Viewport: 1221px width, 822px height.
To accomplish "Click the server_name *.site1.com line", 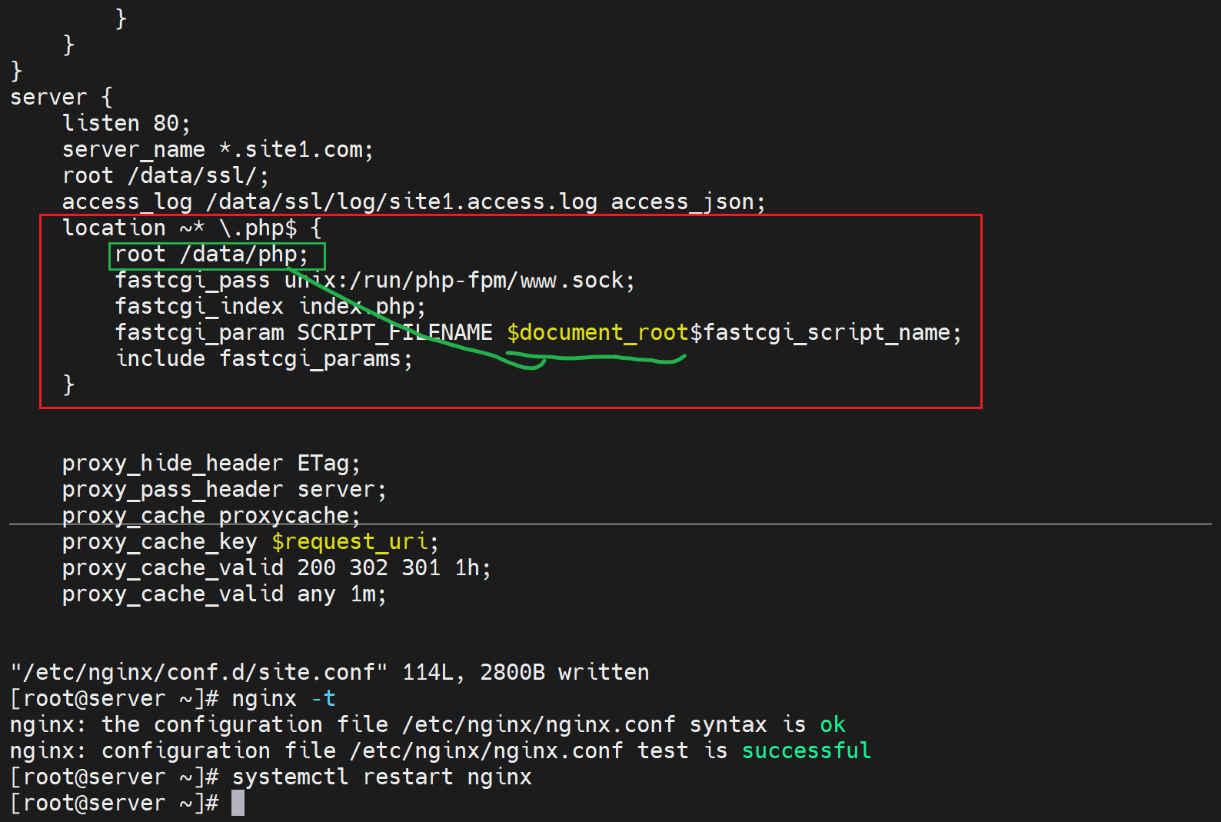I will click(x=218, y=149).
